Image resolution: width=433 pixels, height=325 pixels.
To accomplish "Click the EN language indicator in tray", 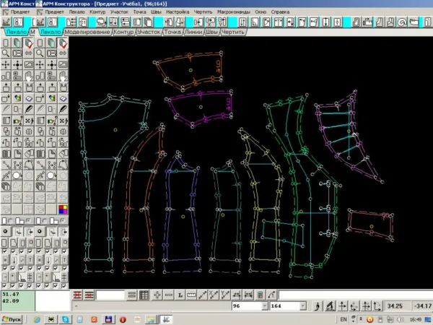I will point(344,319).
